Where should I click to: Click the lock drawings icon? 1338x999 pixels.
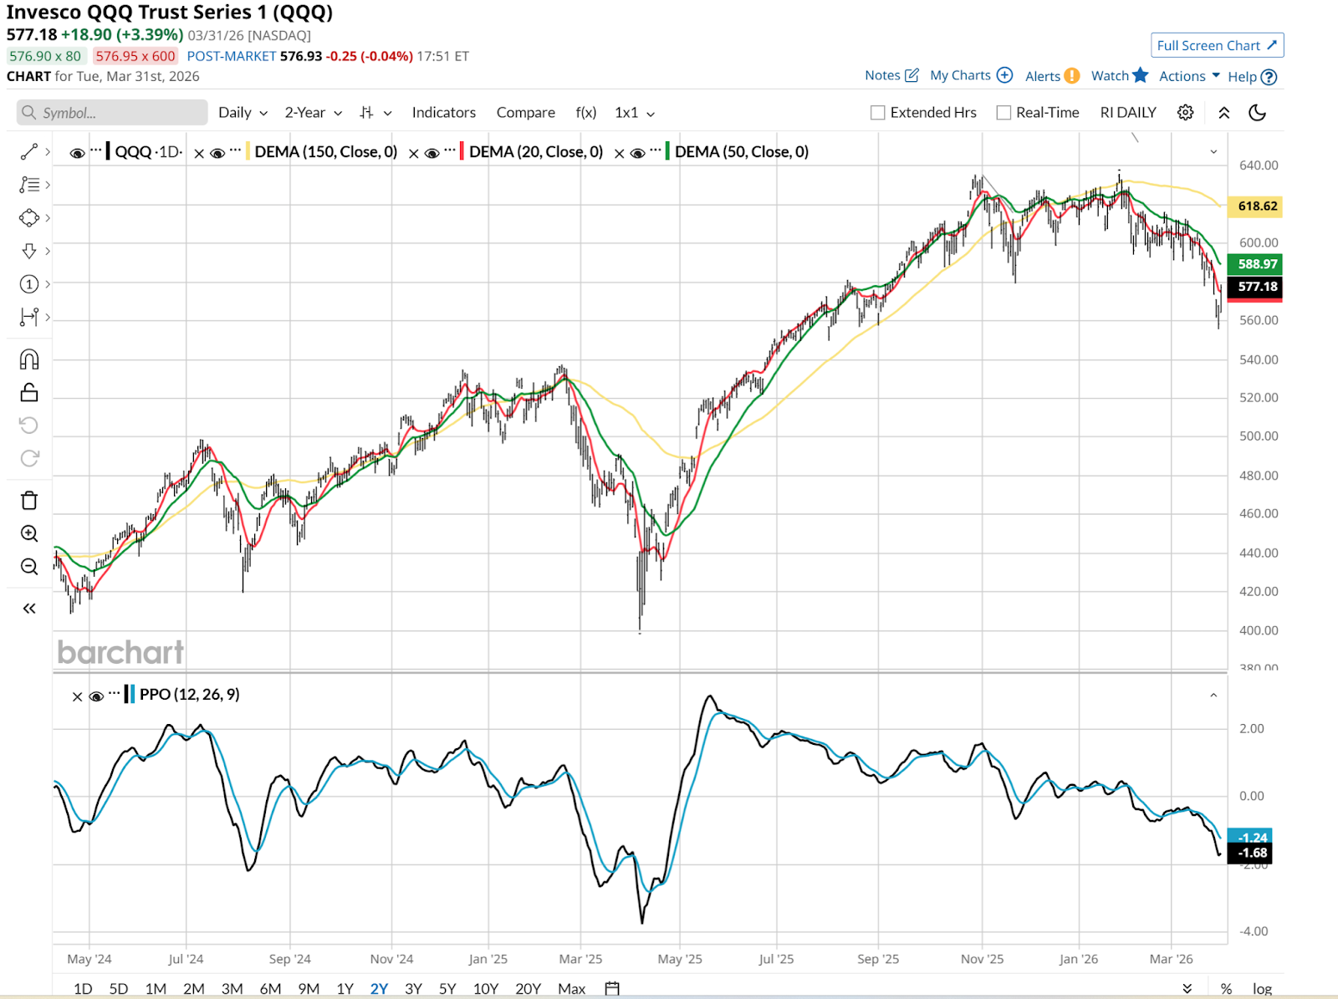[29, 392]
